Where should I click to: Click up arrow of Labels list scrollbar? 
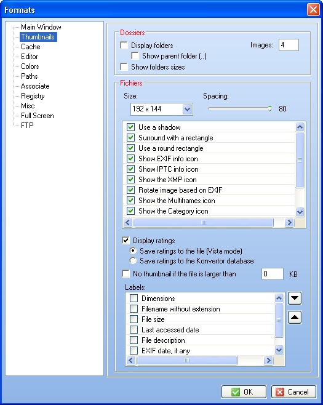coord(279,299)
